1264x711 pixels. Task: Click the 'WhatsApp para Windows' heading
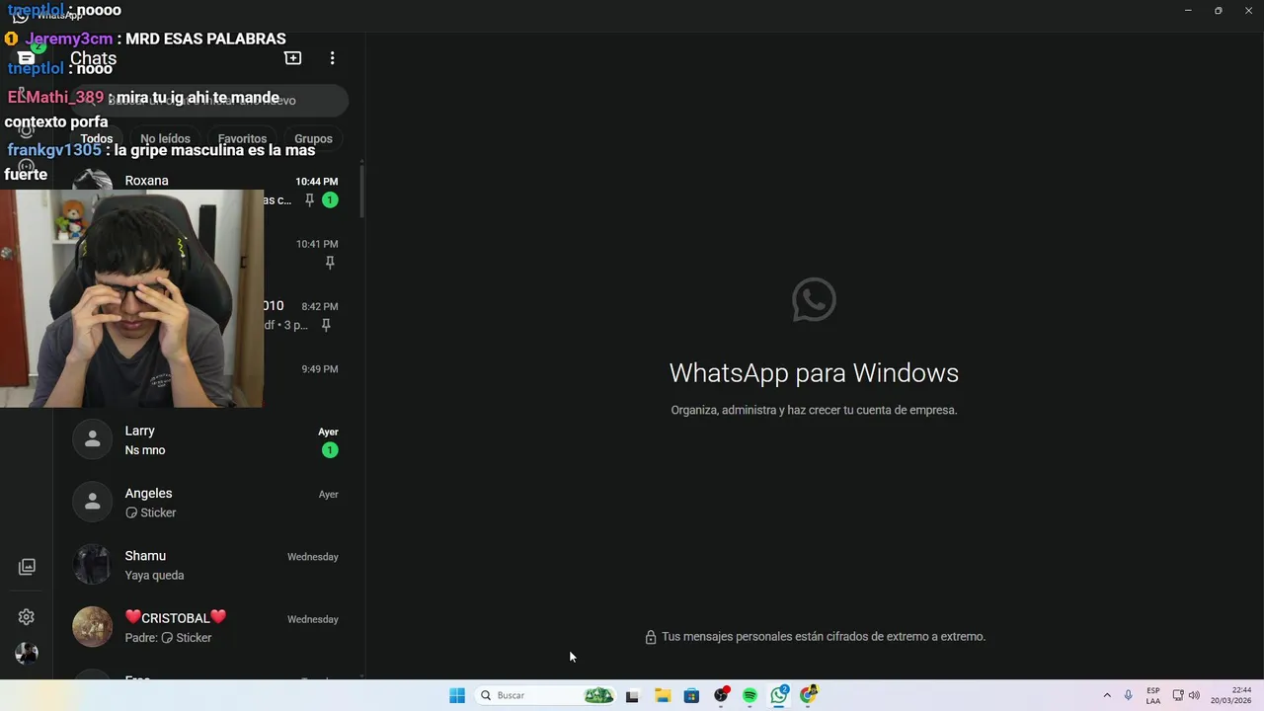click(x=814, y=373)
